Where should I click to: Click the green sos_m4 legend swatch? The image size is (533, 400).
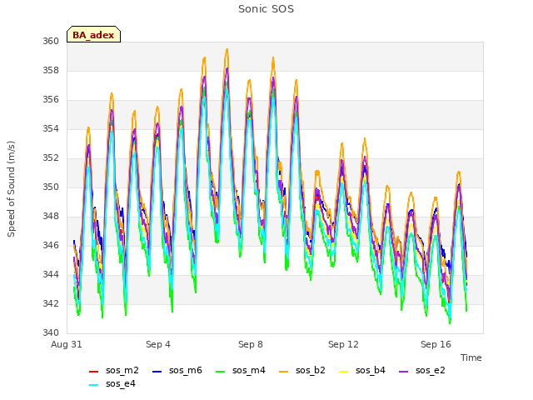tap(220, 372)
